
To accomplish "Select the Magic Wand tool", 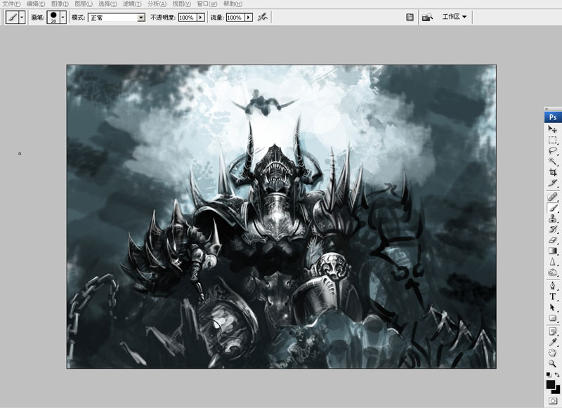I will pyautogui.click(x=552, y=162).
